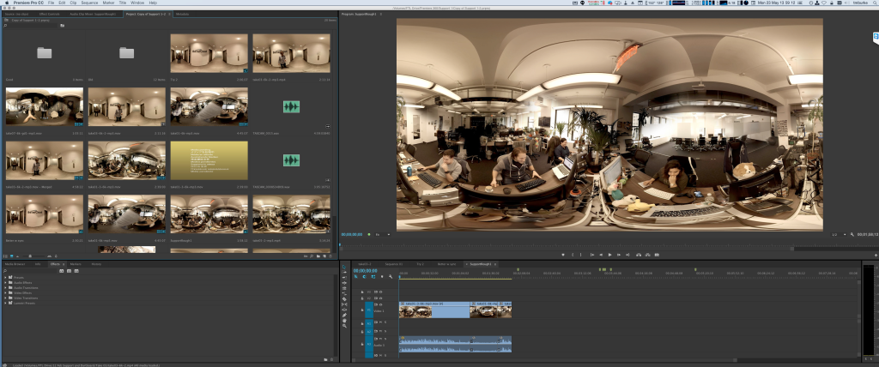Expand the Lumetri Presets folder
Viewport: 879px width, 367px height.
pyautogui.click(x=6, y=303)
